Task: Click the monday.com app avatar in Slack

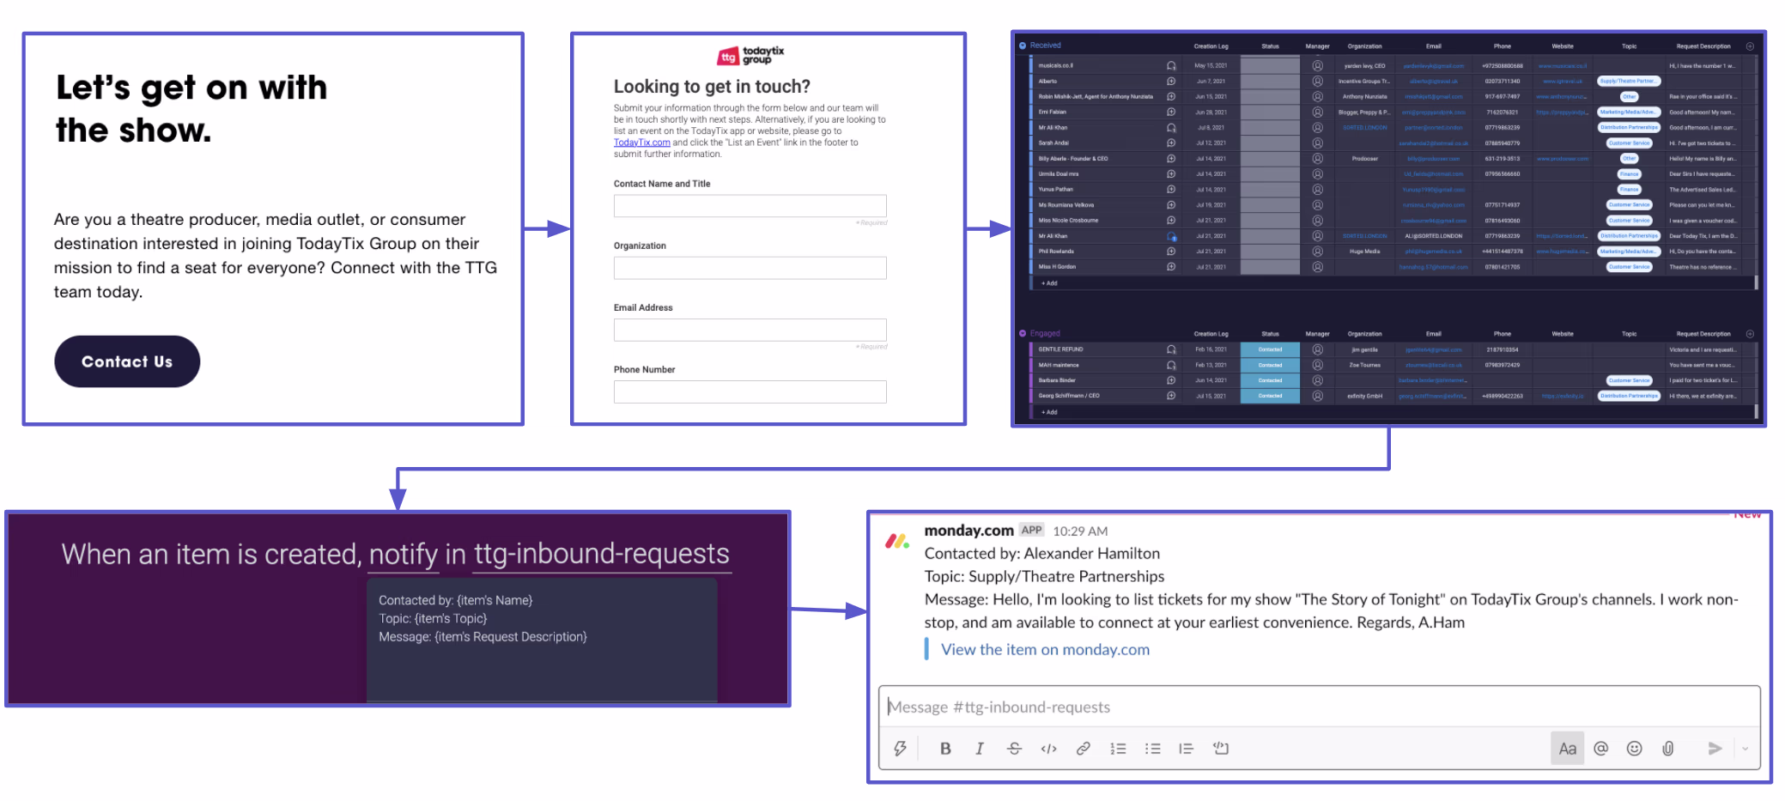Action: (x=897, y=541)
